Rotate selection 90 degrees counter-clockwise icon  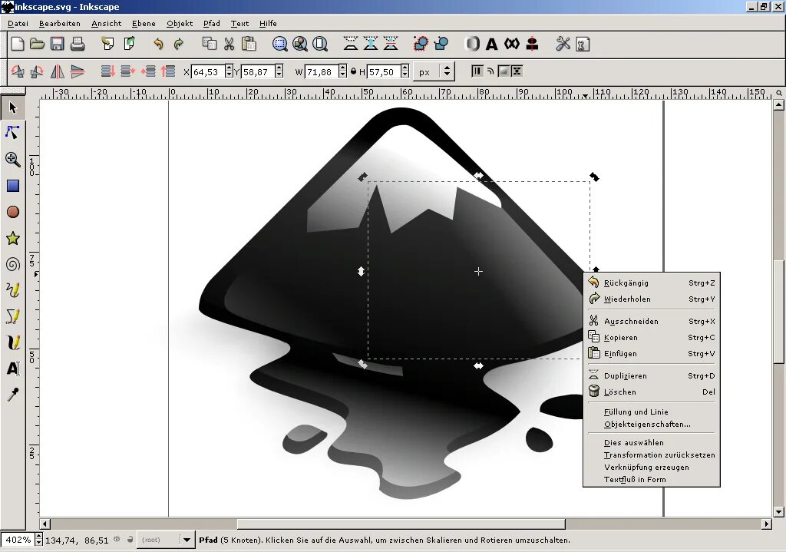18,71
